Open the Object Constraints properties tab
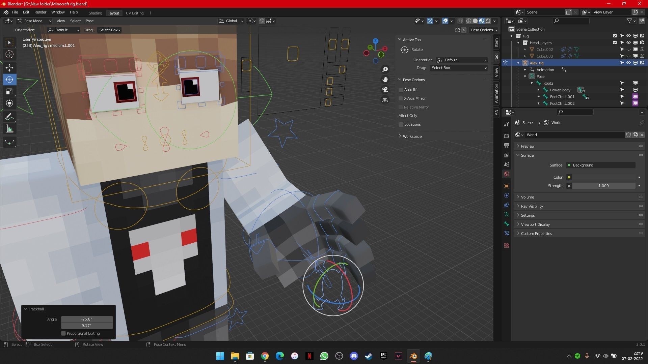This screenshot has width=648, height=364. click(x=506, y=205)
